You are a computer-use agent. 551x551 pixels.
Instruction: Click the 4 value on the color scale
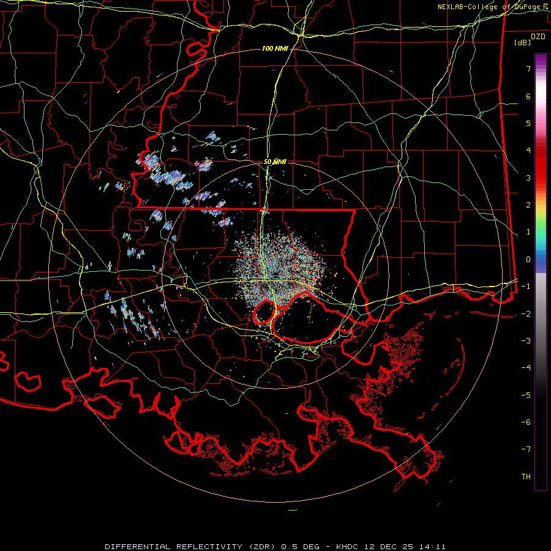[528, 151]
